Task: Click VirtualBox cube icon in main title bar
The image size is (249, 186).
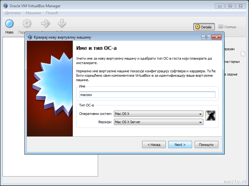Action: [x=6, y=6]
